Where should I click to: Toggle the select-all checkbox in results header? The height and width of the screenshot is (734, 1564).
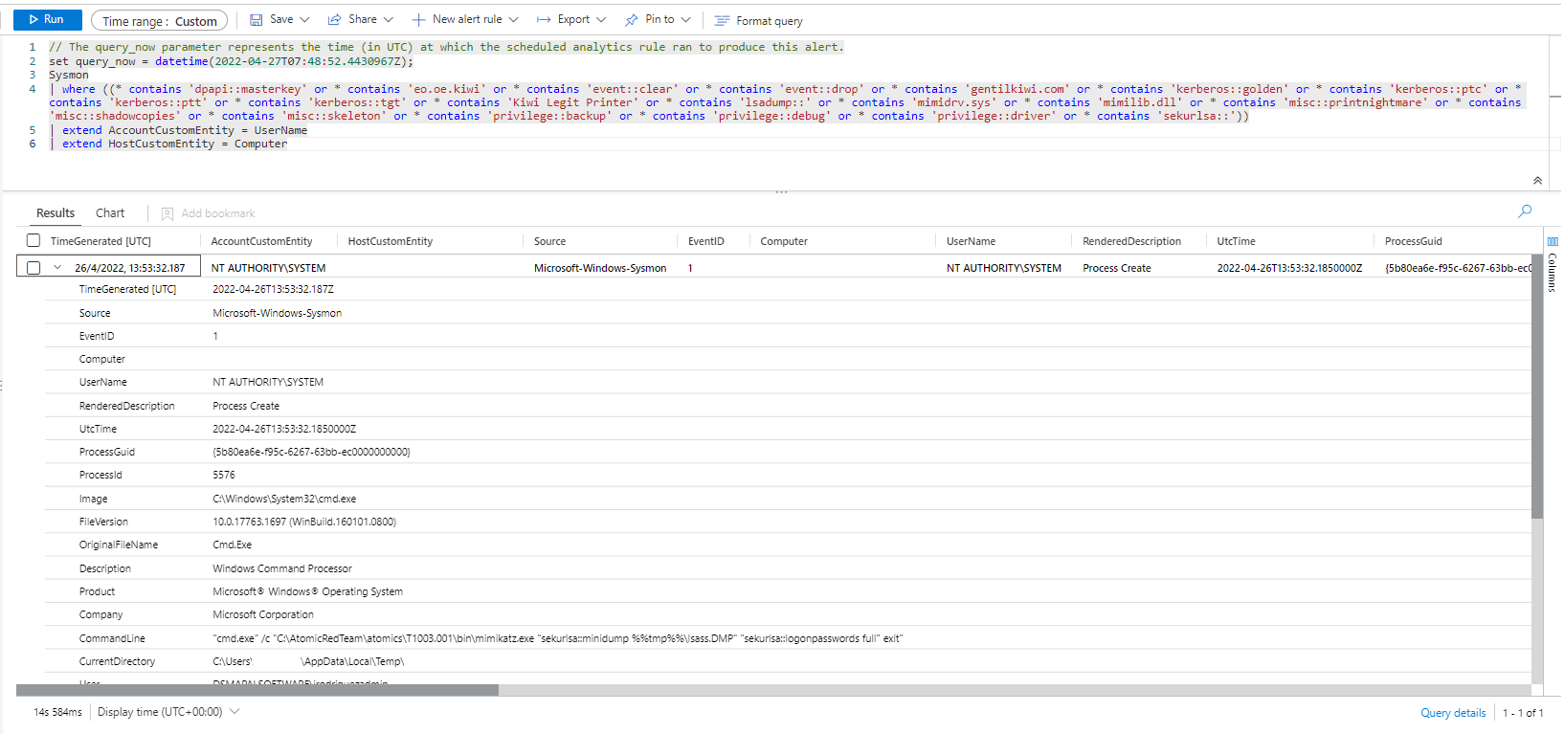pos(34,241)
